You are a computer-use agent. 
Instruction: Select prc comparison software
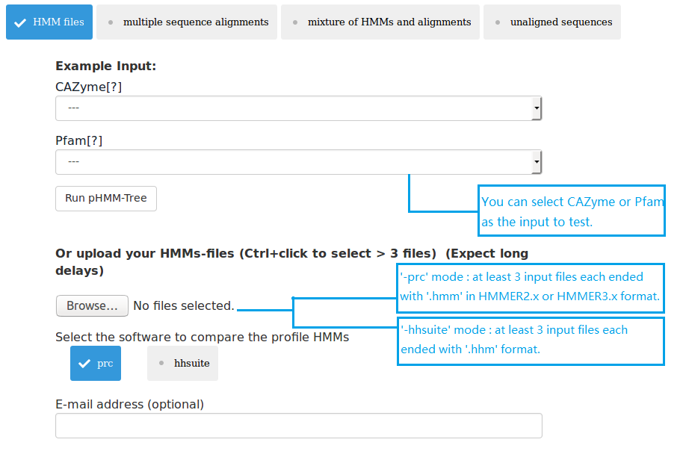[x=96, y=364]
